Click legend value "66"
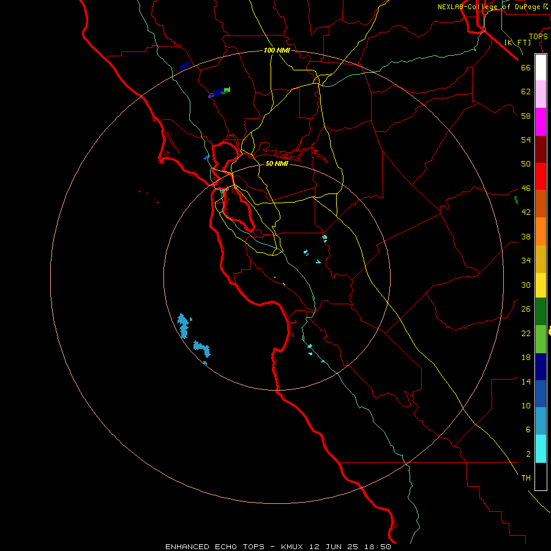551x551 pixels. [526, 67]
